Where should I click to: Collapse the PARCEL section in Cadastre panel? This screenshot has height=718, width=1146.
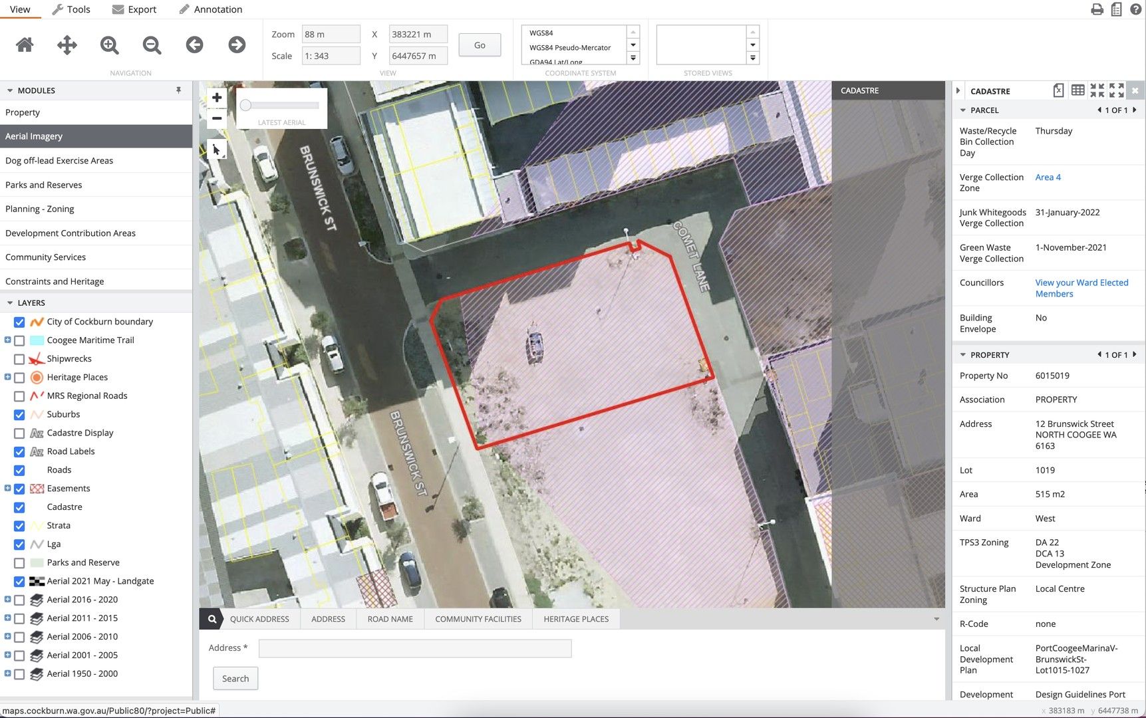point(963,110)
